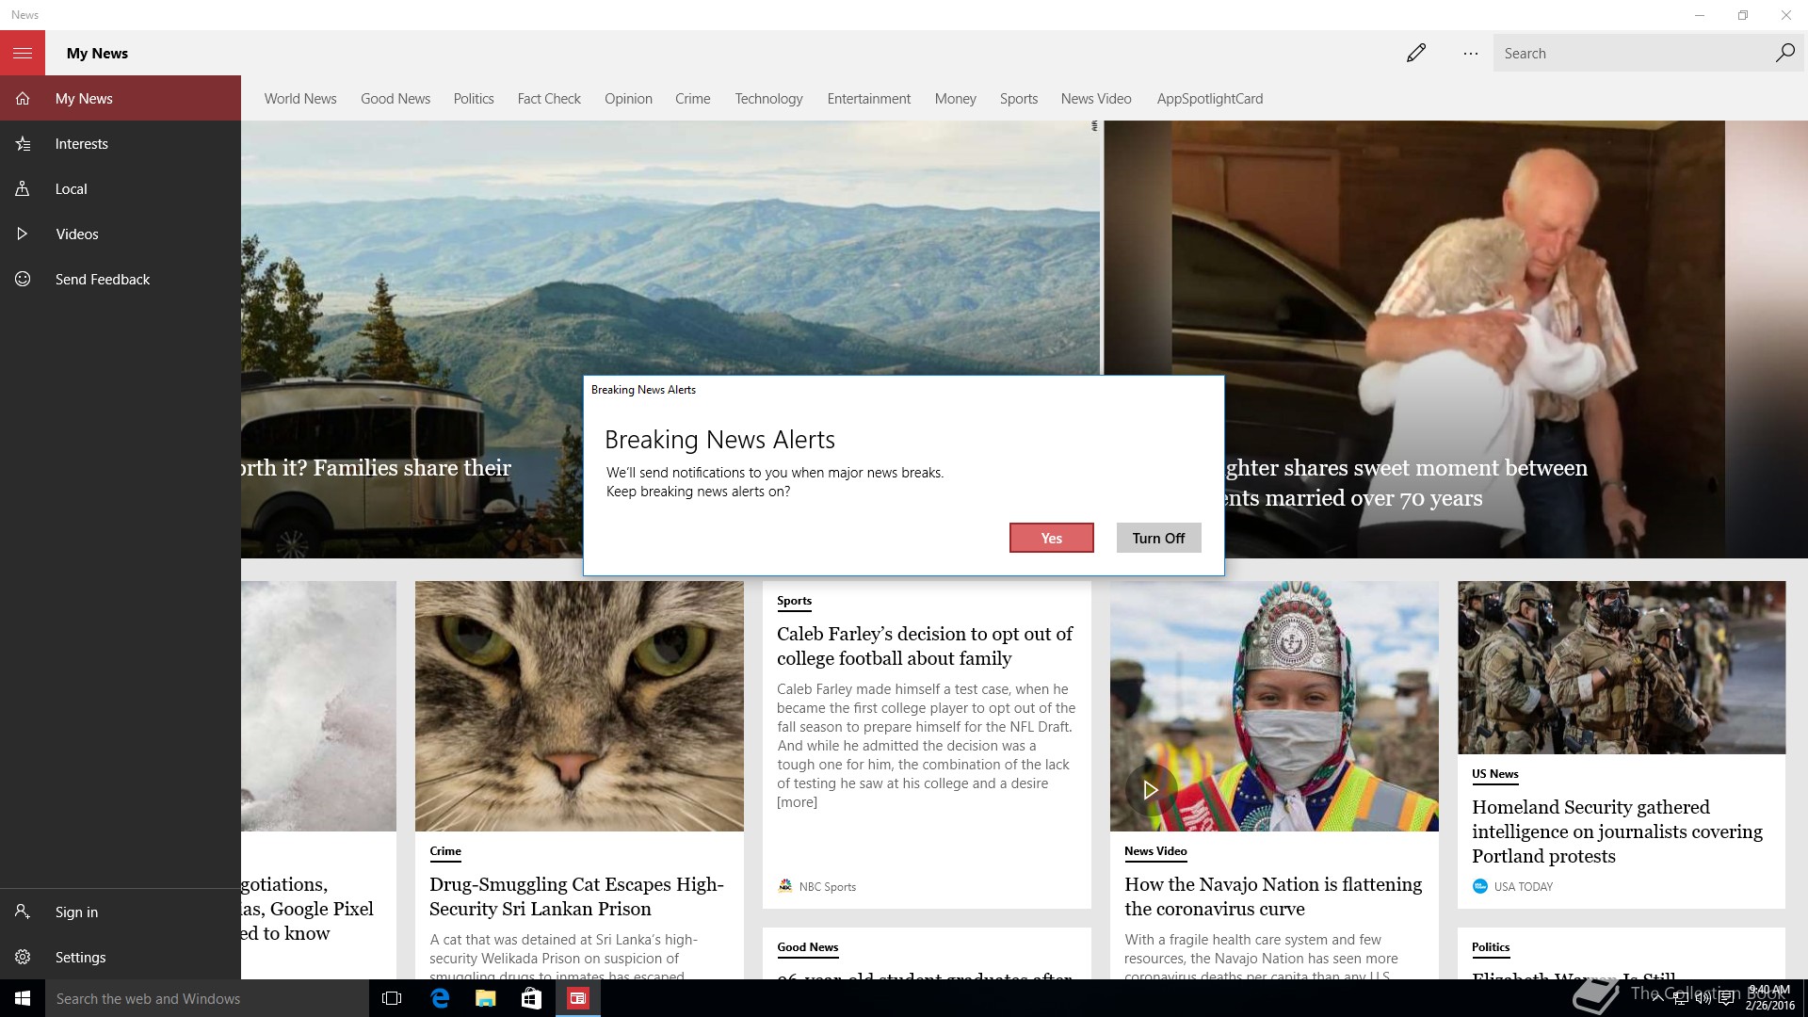Screen dimensions: 1808x1017
Task: Click the Videos play triangle icon
Action: click(23, 234)
